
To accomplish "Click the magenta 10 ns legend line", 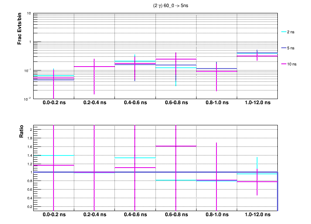I will [x=283, y=63].
